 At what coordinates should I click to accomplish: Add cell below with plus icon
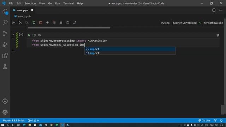coord(13,51)
